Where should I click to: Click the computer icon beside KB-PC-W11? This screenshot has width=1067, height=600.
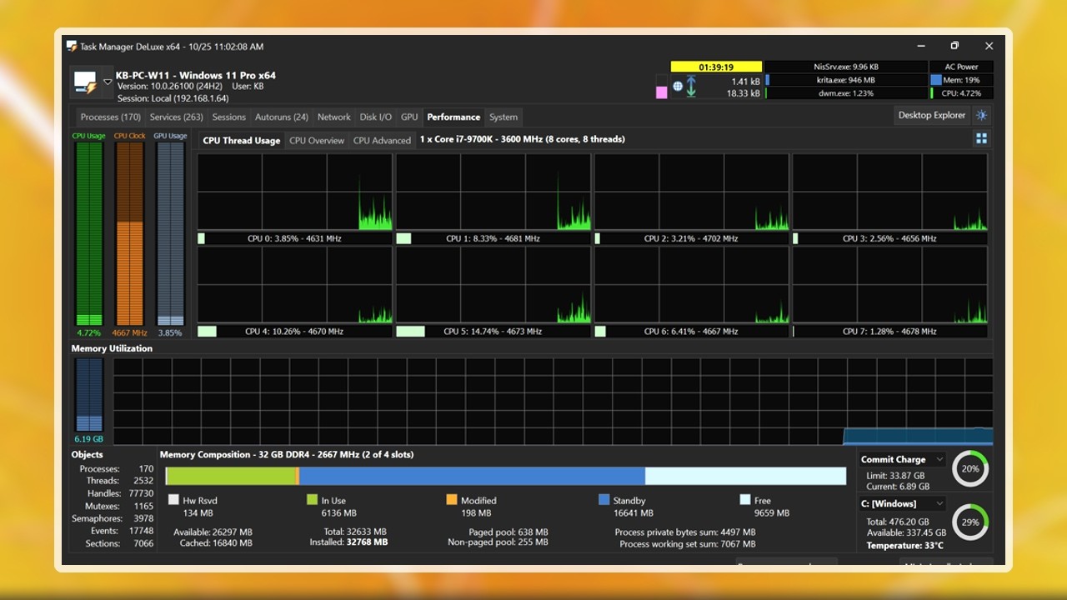tap(85, 82)
